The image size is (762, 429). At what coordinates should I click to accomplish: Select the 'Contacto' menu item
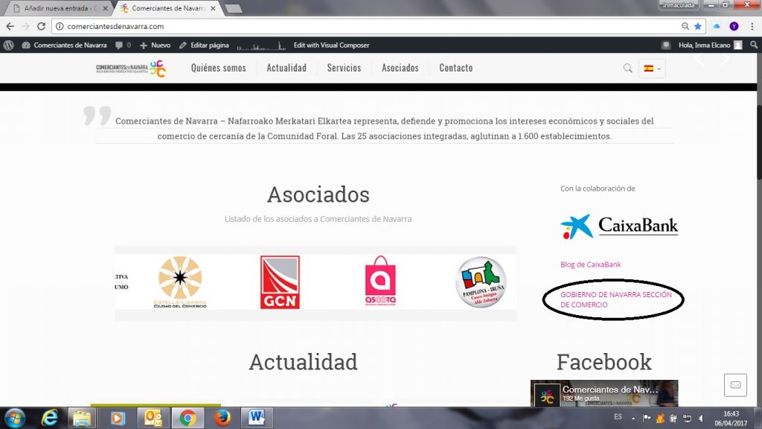coord(455,68)
